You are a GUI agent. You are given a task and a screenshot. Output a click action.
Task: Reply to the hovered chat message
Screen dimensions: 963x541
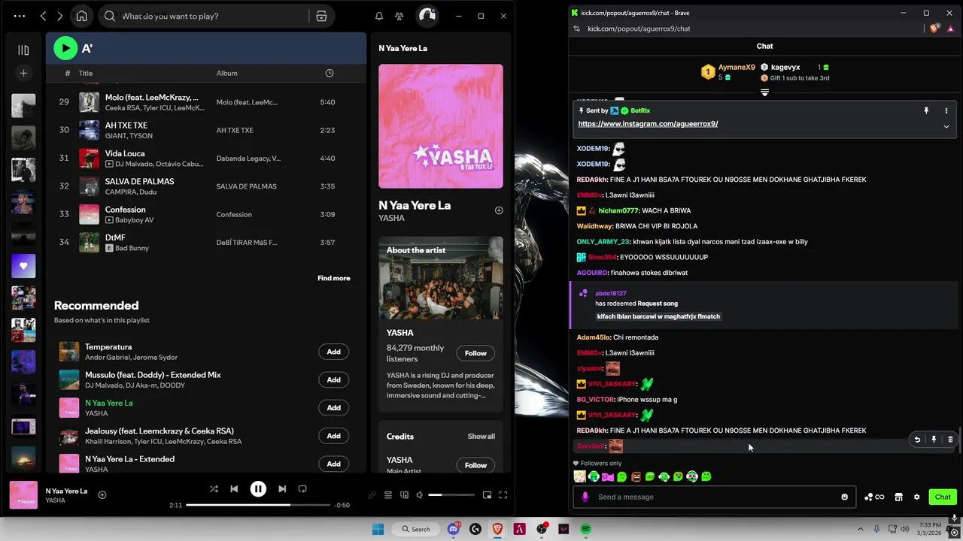(x=917, y=440)
